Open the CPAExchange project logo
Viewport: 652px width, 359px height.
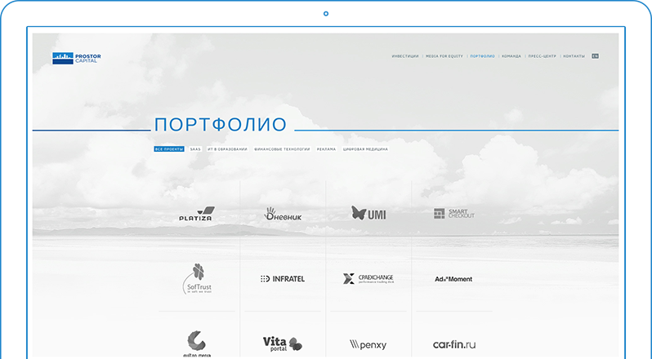click(368, 278)
